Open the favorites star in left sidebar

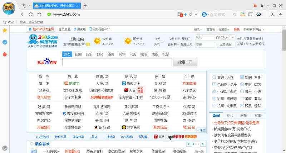coord(5,31)
